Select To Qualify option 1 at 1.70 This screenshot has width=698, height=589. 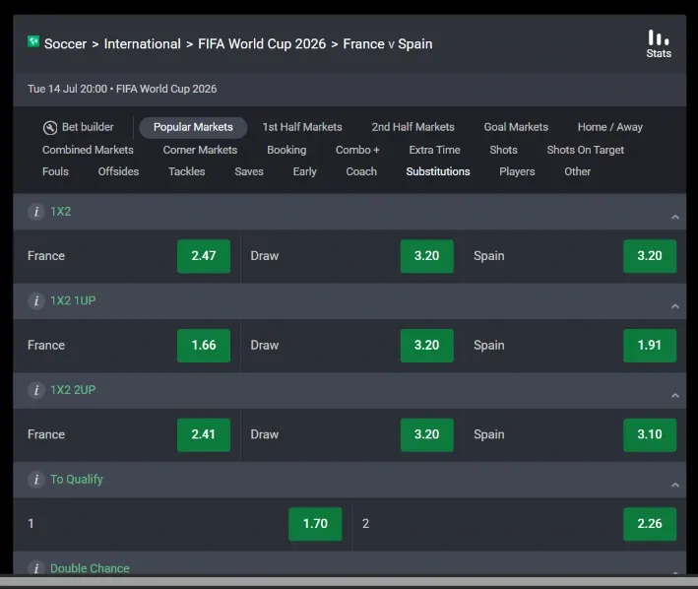pos(315,524)
